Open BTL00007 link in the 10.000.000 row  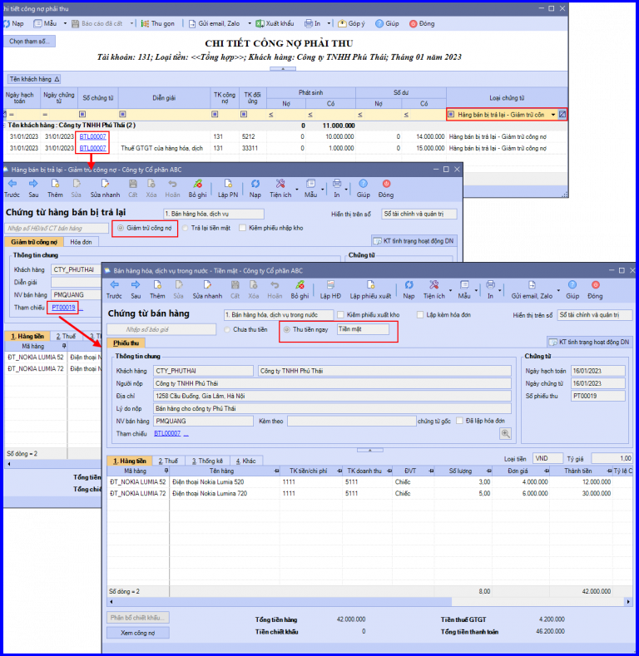click(93, 136)
